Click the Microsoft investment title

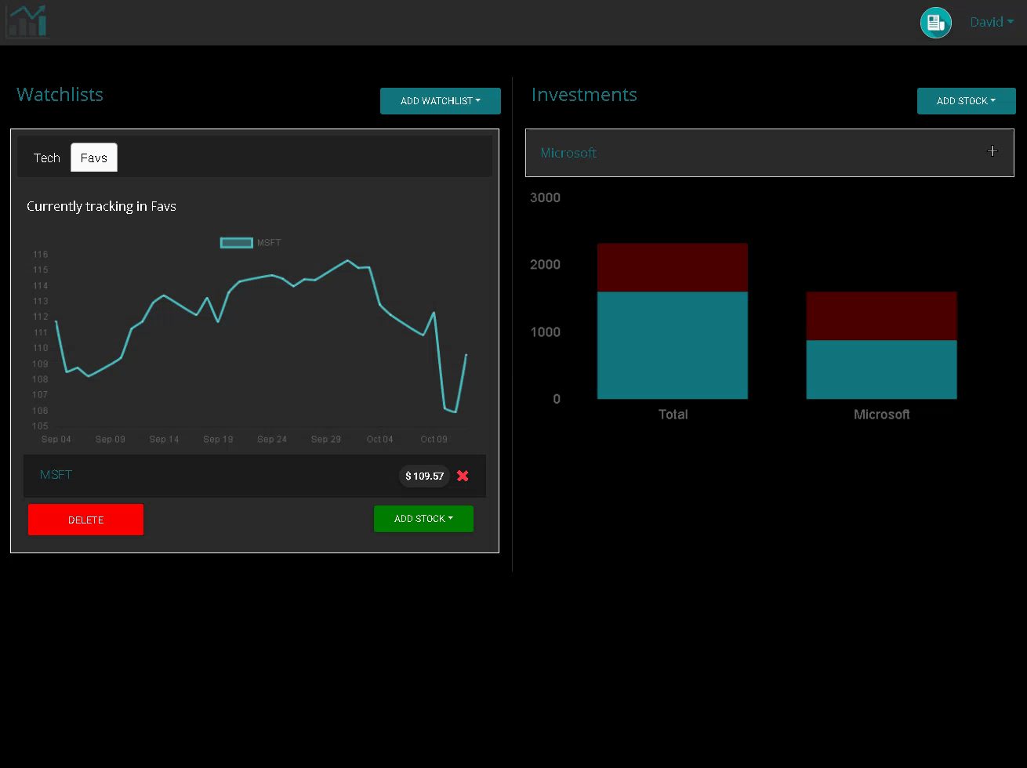click(568, 153)
